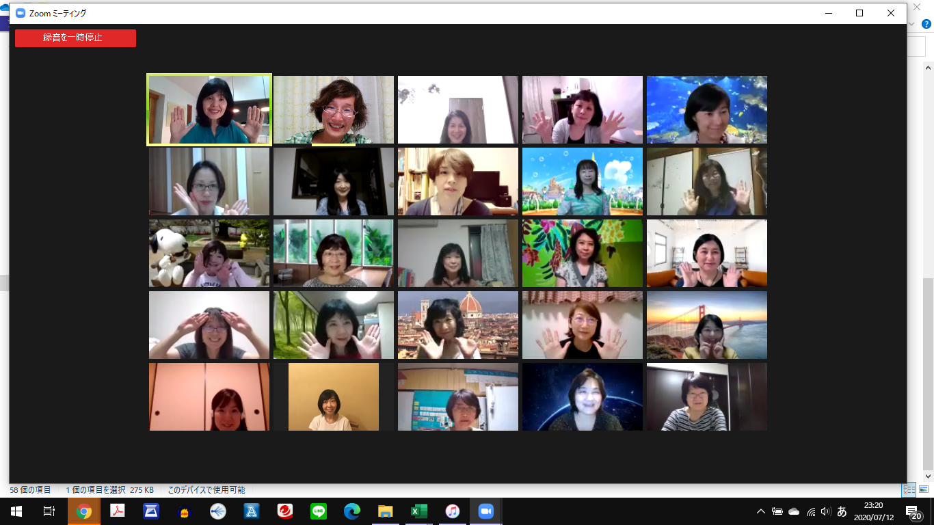Image resolution: width=934 pixels, height=525 pixels.
Task: Open Task View on the taskbar
Action: tap(49, 511)
